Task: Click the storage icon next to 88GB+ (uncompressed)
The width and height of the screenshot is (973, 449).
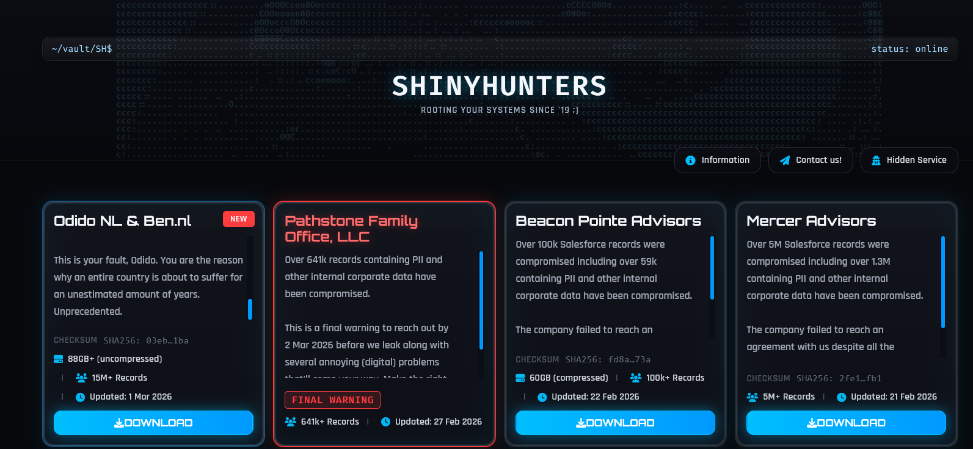Action: (59, 359)
